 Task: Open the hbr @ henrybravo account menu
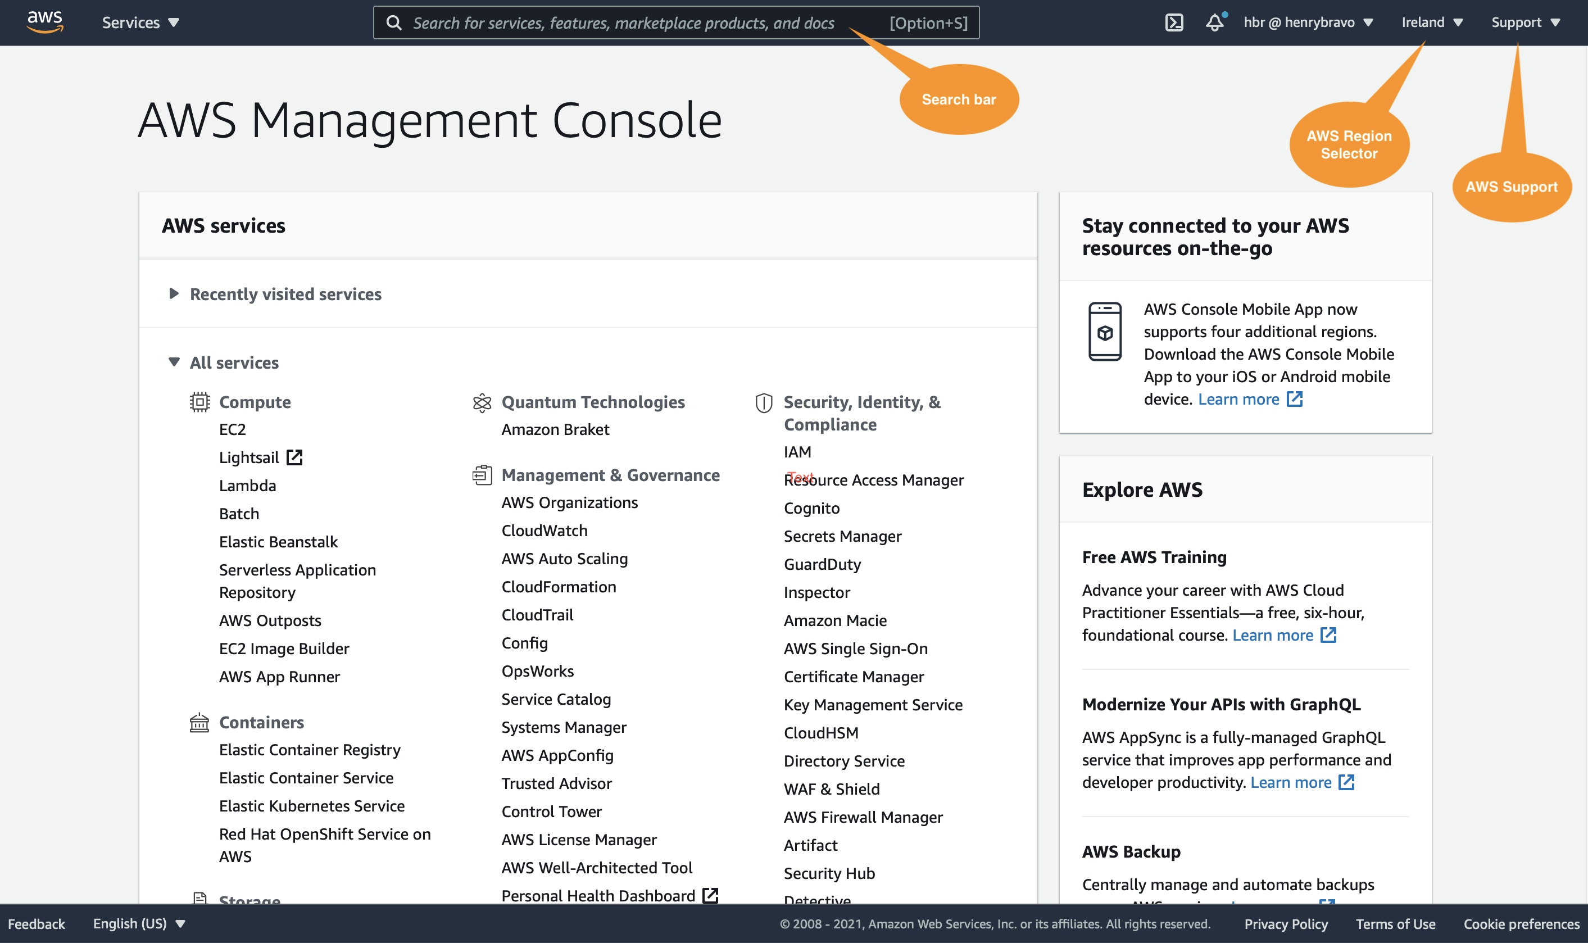[x=1309, y=23]
